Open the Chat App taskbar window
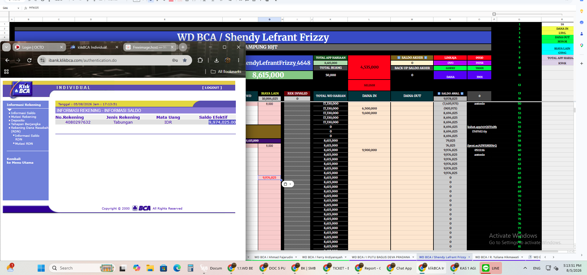The height and width of the screenshot is (275, 587). click(400, 268)
